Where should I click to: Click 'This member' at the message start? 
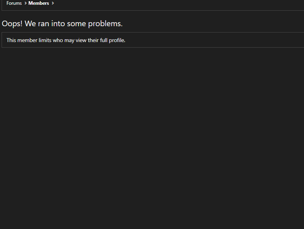point(22,40)
